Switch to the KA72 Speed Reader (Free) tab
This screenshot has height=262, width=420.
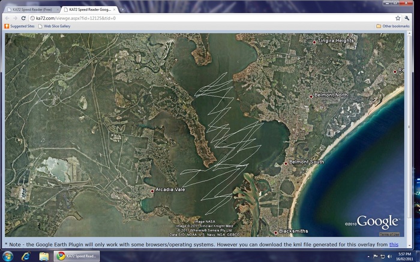[31, 10]
